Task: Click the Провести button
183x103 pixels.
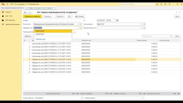Action: (60, 16)
